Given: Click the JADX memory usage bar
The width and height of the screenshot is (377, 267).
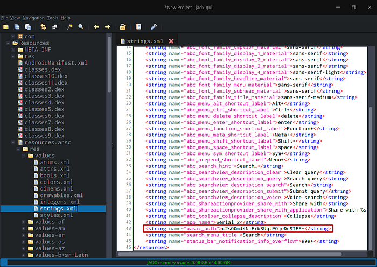Looking at the screenshot, I should click(188, 262).
